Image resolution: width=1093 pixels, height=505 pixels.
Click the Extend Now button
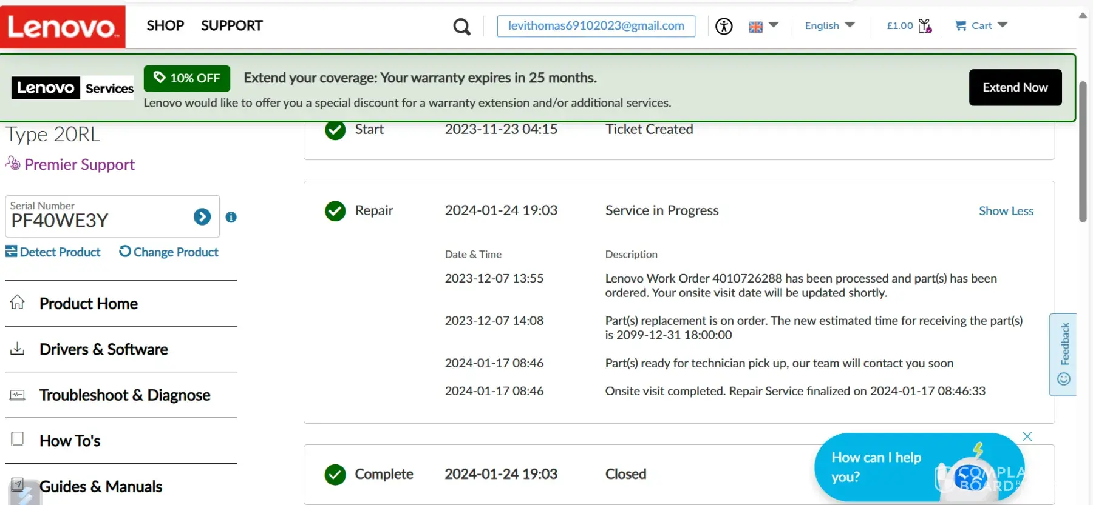click(x=1015, y=87)
